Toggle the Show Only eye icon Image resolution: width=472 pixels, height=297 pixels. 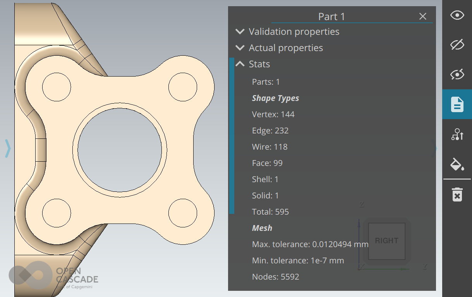coord(457,75)
